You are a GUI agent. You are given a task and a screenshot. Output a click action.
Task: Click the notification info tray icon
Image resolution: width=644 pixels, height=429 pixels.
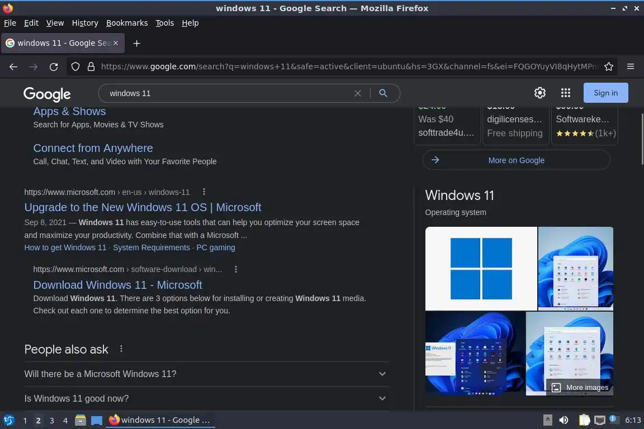613,418
